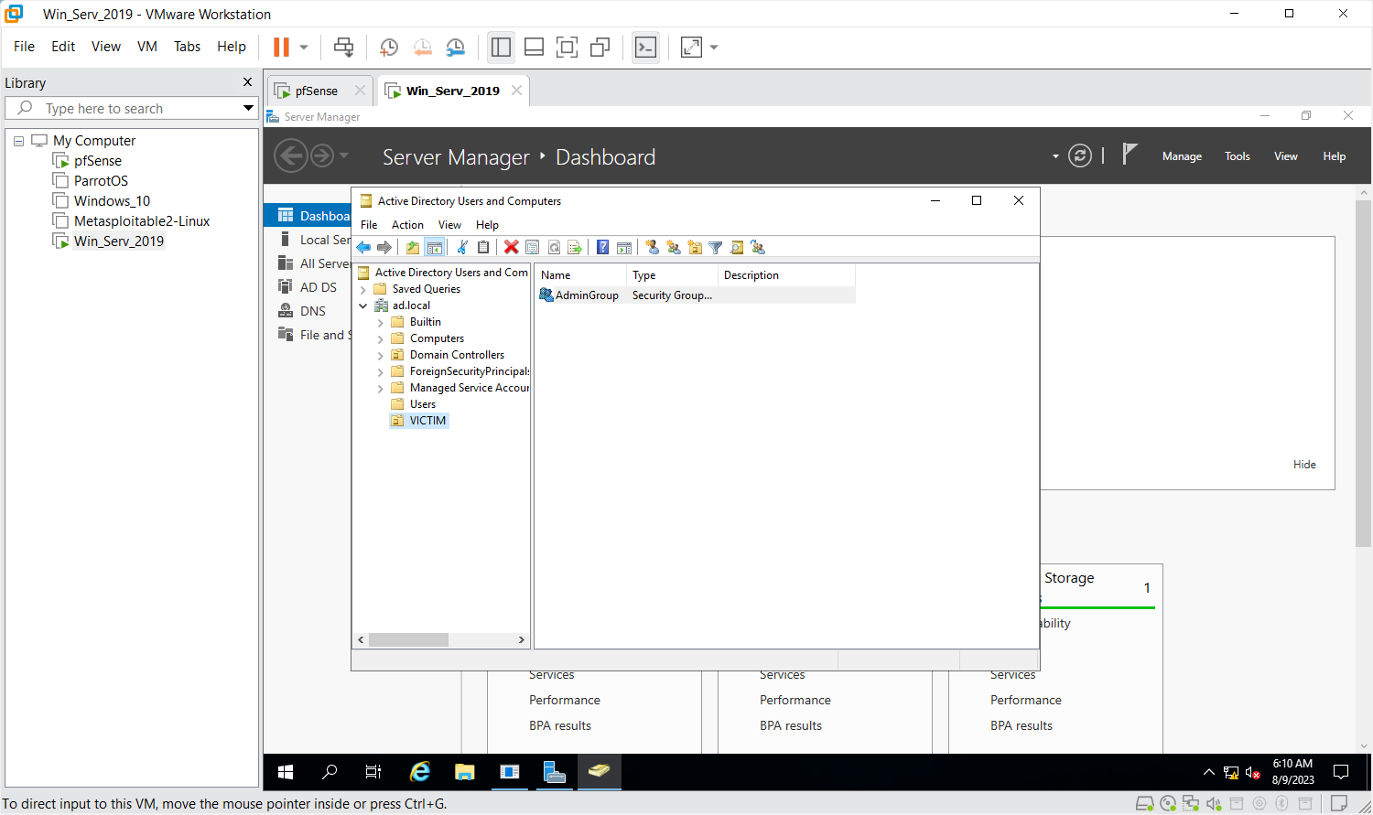Open the Library search dropdown arrow
This screenshot has width=1373, height=815.
coord(248,108)
